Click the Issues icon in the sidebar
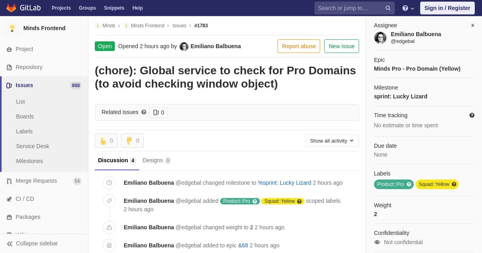 pos(9,86)
